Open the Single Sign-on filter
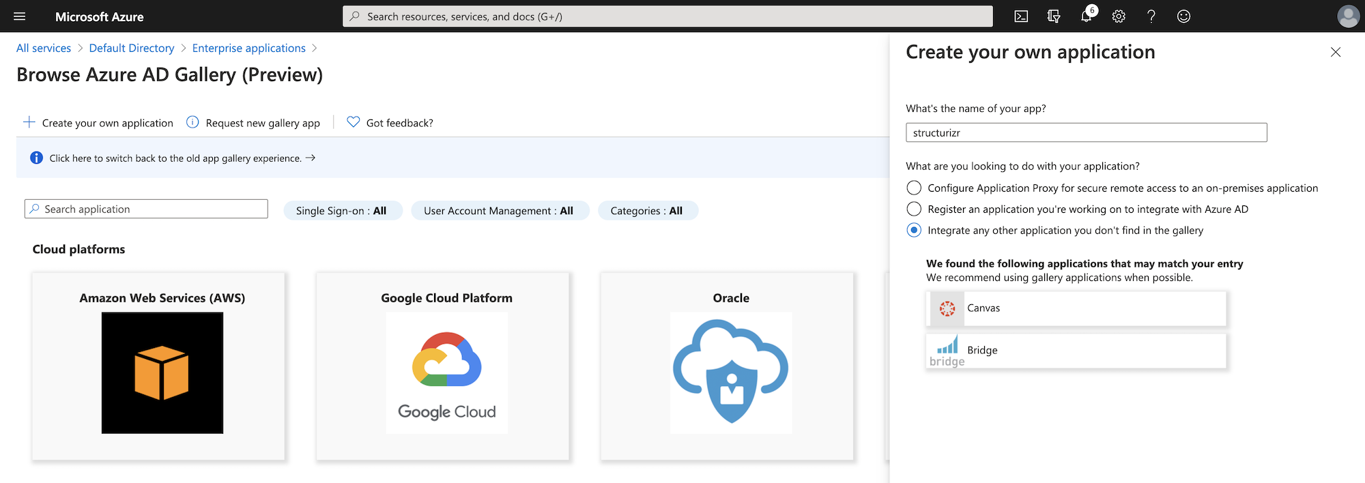The height and width of the screenshot is (483, 1365). point(343,211)
